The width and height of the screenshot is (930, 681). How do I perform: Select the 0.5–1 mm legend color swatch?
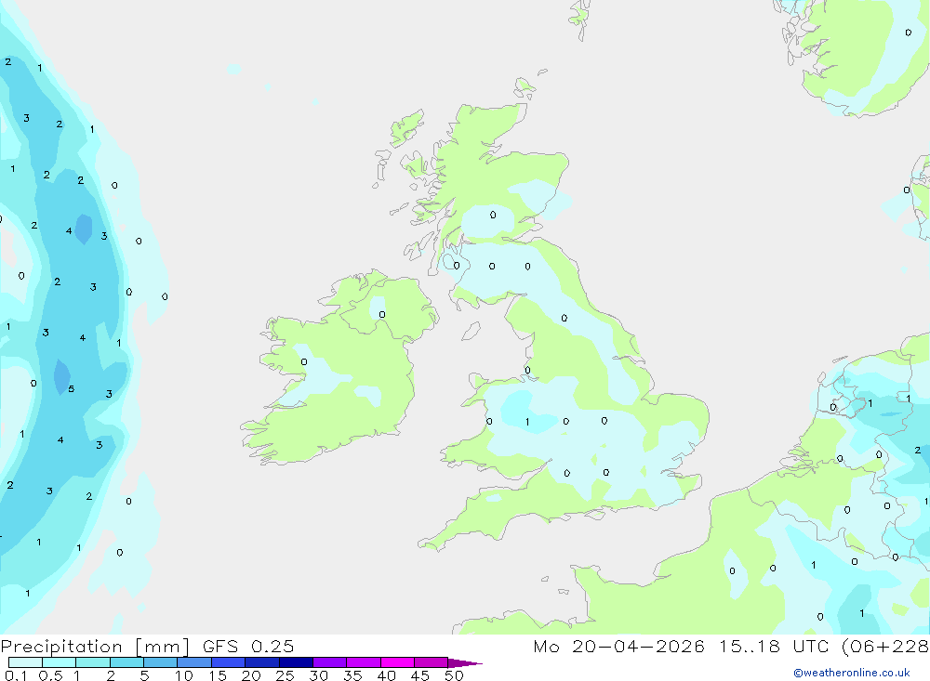tap(60, 662)
